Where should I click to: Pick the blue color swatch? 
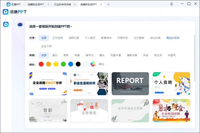tap(71, 64)
